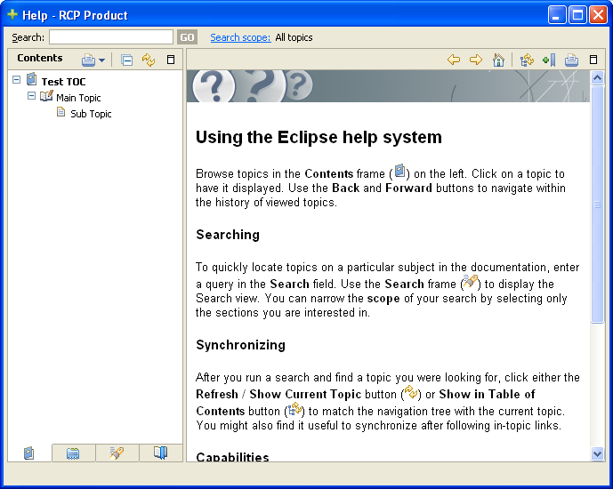Click scrollbar down arrow in help page

click(x=597, y=453)
